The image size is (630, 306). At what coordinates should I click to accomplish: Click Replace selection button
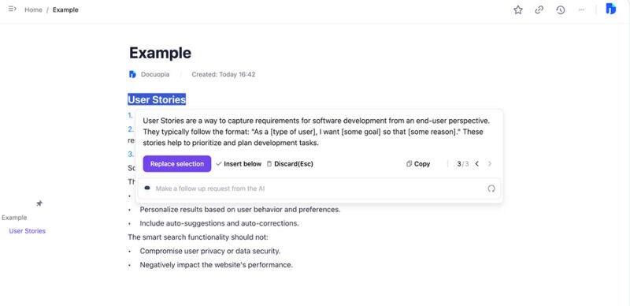point(176,164)
